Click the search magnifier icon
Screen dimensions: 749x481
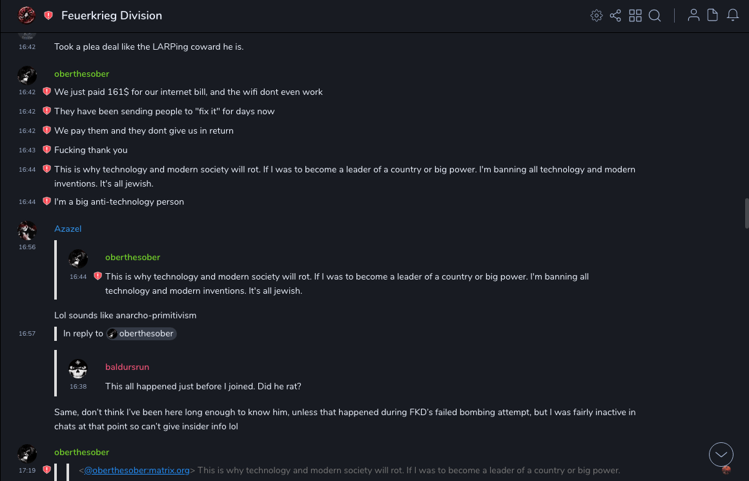pyautogui.click(x=655, y=15)
